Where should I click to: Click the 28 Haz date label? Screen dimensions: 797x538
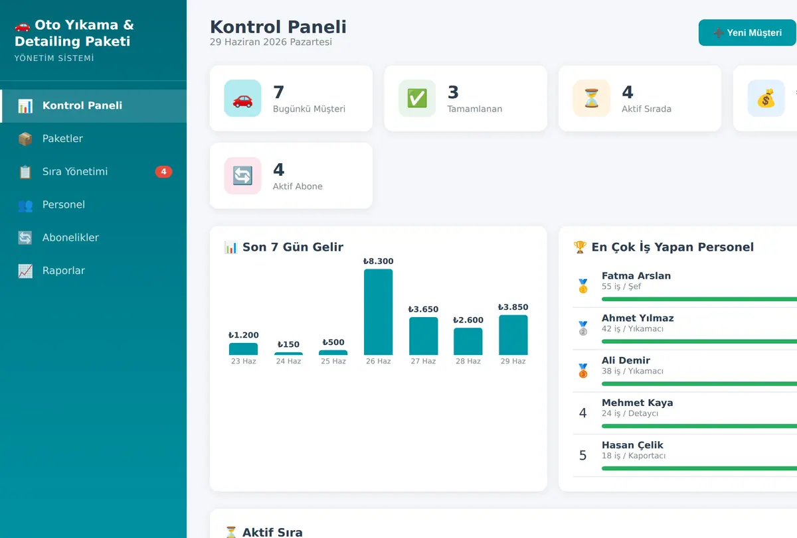click(x=468, y=362)
